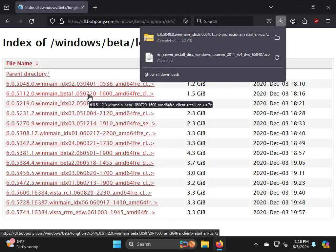Open Windows Start menu

(117, 244)
